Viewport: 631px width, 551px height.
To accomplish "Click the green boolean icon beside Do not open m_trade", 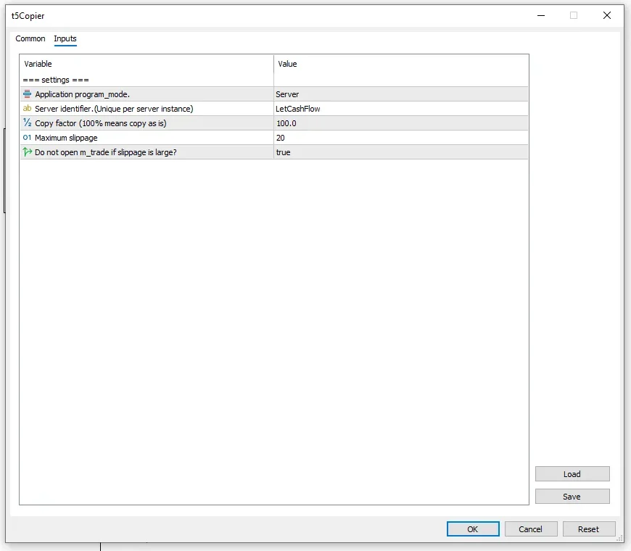I will (x=27, y=152).
